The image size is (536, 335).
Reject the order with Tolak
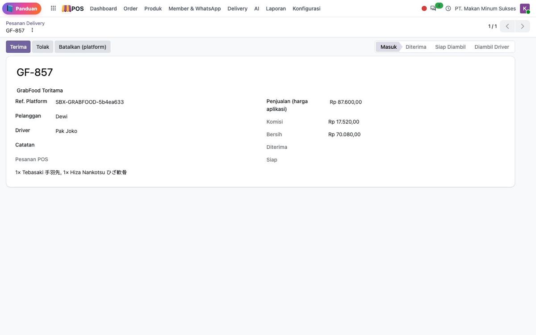pyautogui.click(x=43, y=47)
